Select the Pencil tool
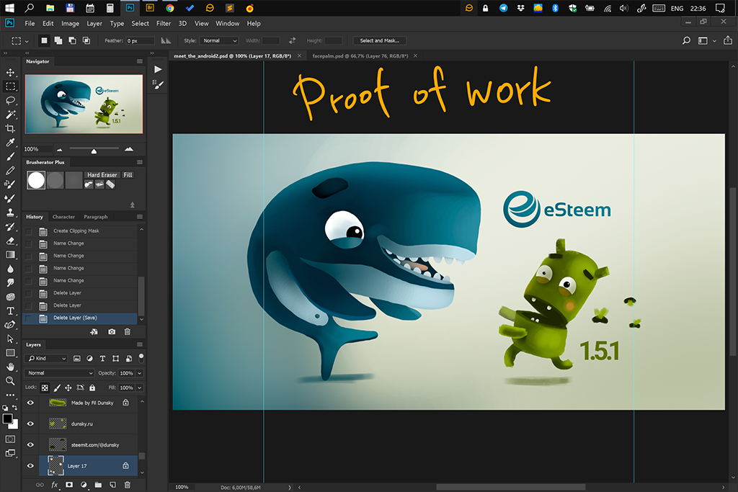The image size is (738, 492). pyautogui.click(x=10, y=171)
